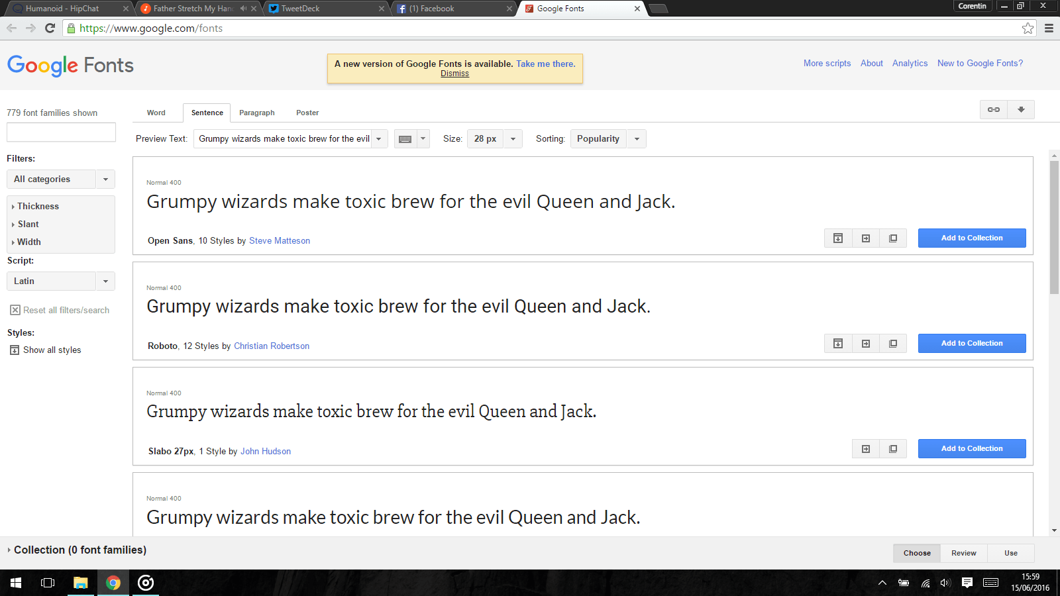Mute the Father Stretch My Hands tab audio
The image size is (1060, 596).
click(x=243, y=9)
